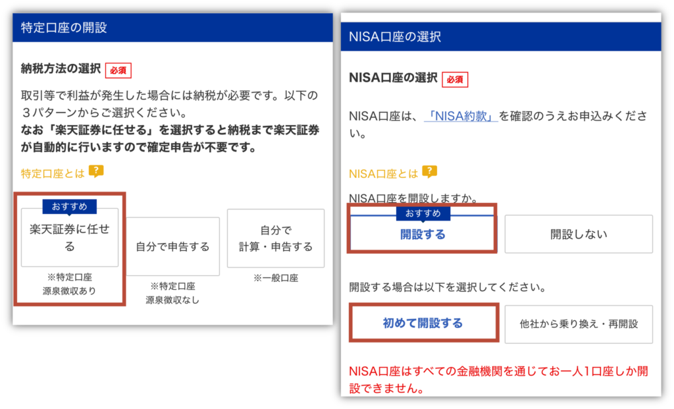Click the help icon beside 特定口座とは
674x409 pixels.
96,172
